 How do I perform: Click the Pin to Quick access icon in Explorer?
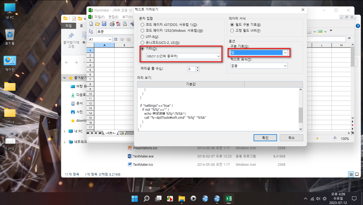point(71,40)
